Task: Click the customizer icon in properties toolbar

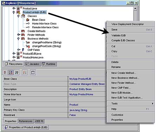Action: [x=33, y=72]
